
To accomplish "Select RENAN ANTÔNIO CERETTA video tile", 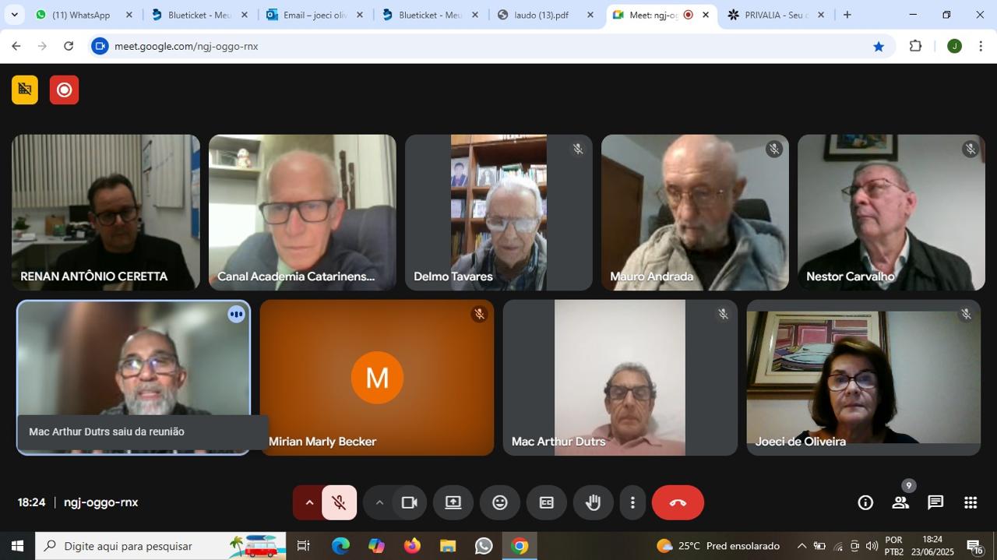I will (106, 213).
